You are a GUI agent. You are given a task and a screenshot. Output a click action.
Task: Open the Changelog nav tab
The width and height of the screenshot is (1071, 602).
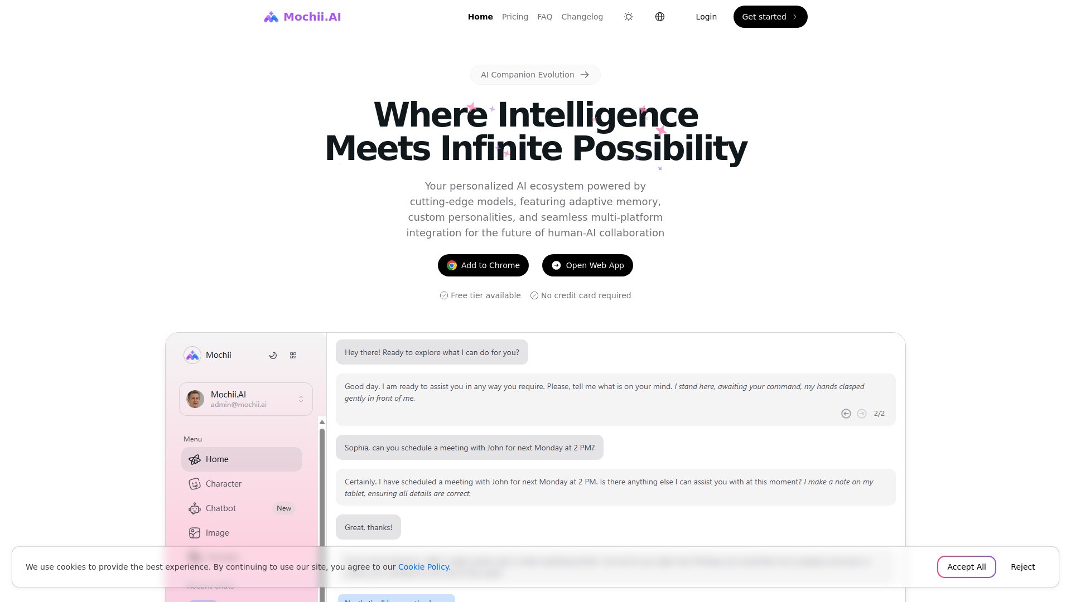pyautogui.click(x=582, y=17)
